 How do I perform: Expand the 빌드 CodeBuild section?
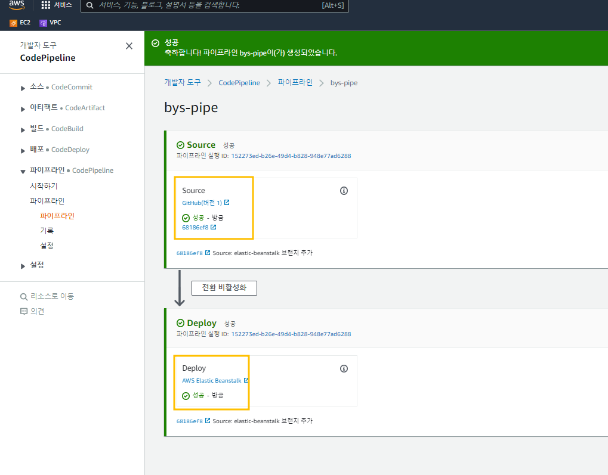23,130
